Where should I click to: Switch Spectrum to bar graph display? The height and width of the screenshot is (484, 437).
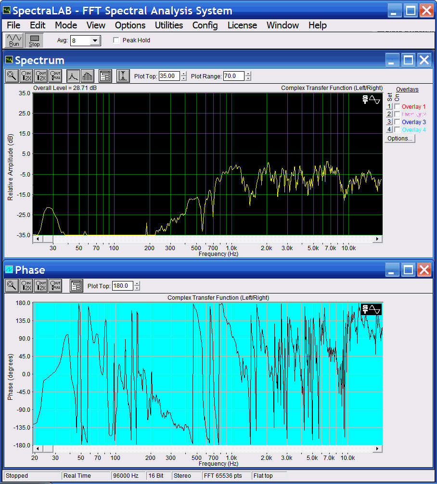coord(87,76)
